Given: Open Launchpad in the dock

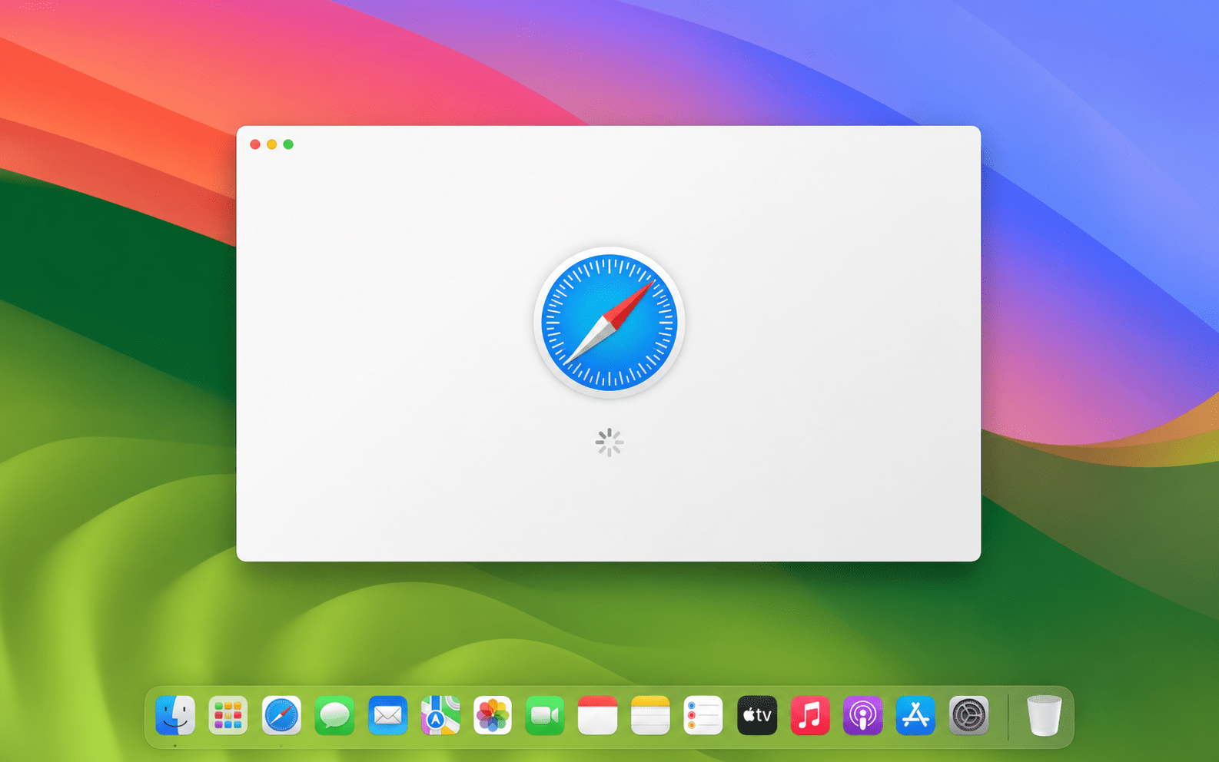Looking at the screenshot, I should pos(228,716).
